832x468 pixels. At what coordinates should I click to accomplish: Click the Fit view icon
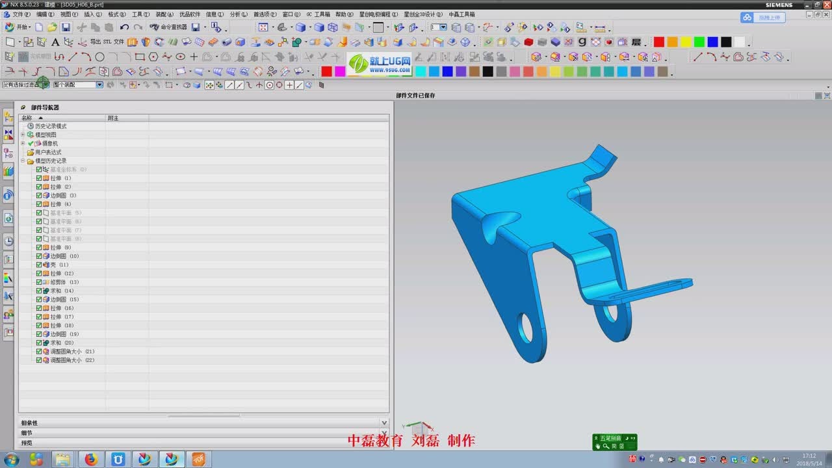click(x=263, y=27)
